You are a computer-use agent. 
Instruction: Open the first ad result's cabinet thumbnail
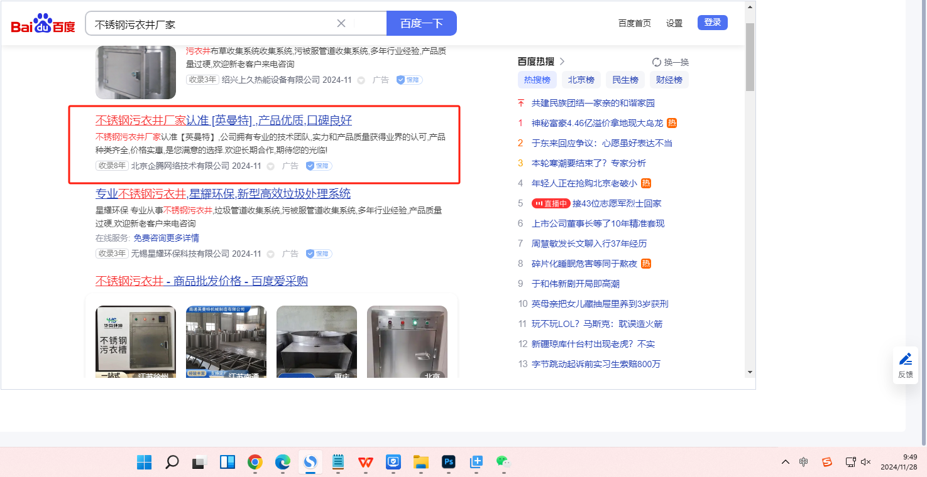[136, 72]
